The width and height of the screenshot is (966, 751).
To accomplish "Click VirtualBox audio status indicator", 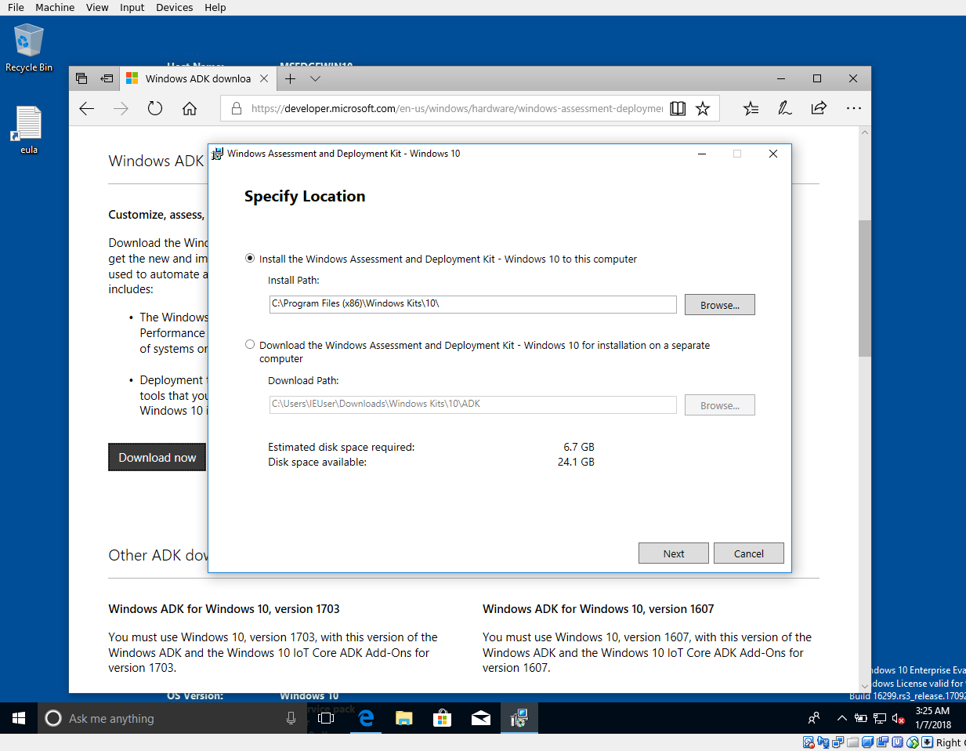I will [x=823, y=742].
